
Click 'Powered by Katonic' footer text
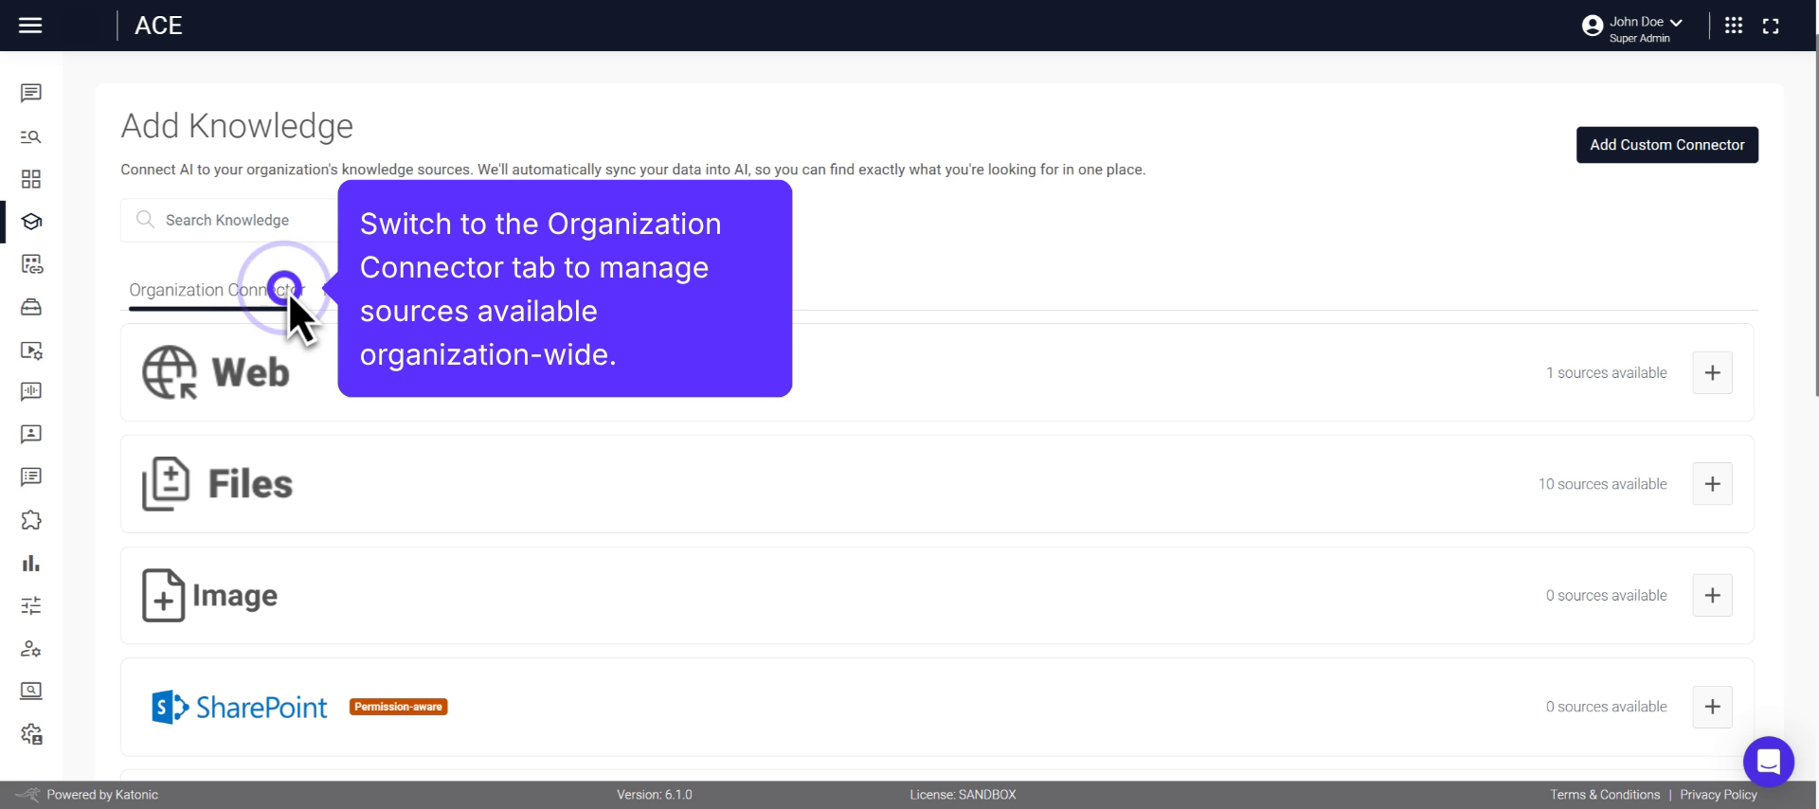(102, 795)
